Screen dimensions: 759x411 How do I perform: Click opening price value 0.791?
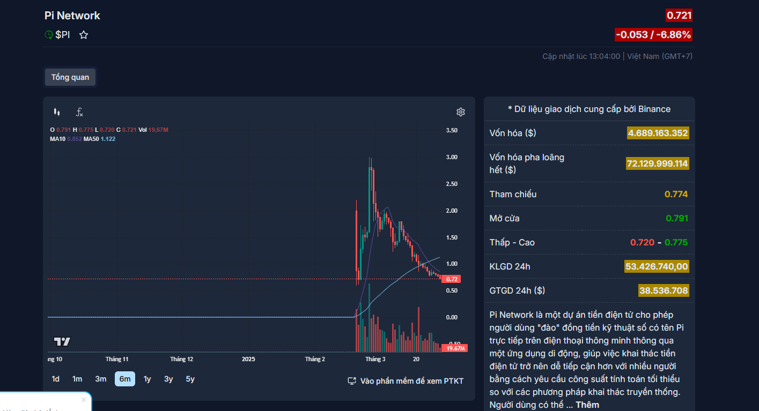(x=677, y=218)
